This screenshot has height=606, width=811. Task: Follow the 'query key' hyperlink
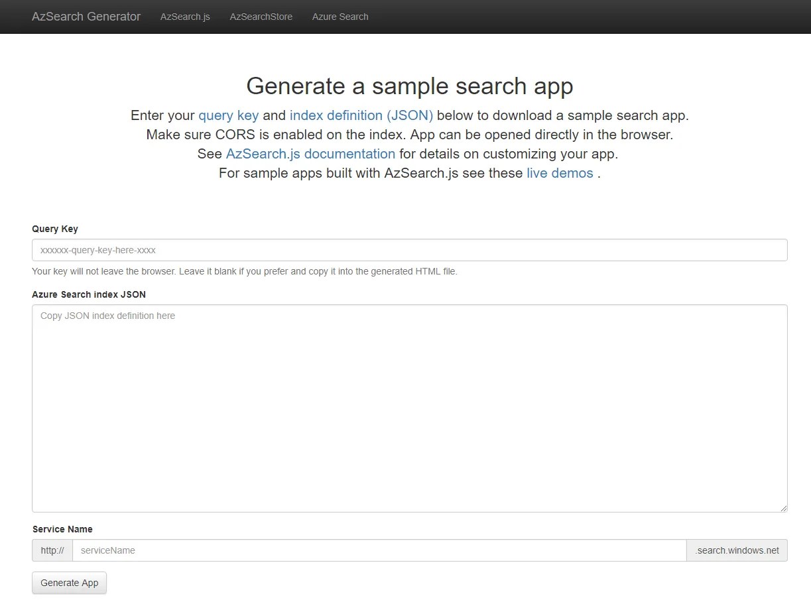coord(229,115)
